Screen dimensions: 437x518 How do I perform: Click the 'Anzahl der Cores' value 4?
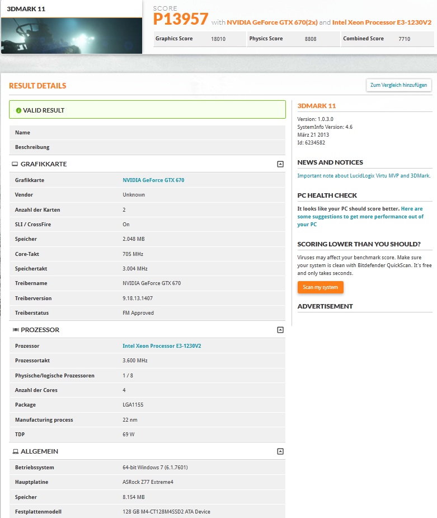pyautogui.click(x=124, y=390)
